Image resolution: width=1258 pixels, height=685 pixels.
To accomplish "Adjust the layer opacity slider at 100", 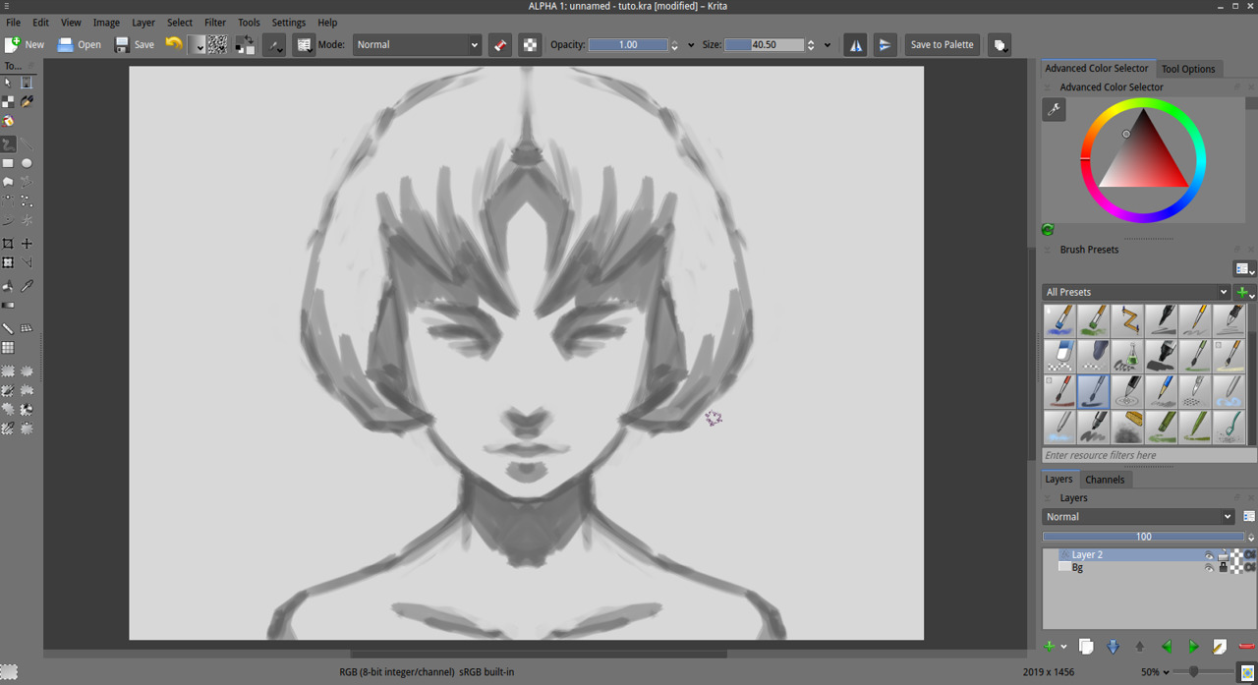I will pyautogui.click(x=1143, y=537).
